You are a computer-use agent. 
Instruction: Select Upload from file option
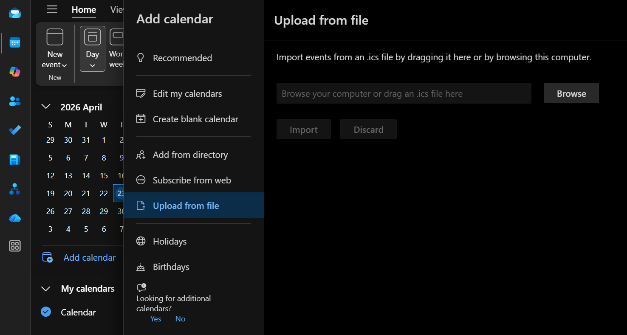tap(194, 206)
